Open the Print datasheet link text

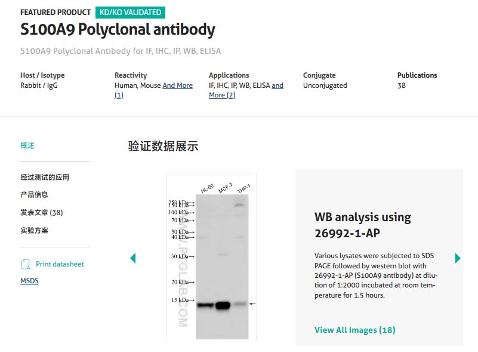pyautogui.click(x=60, y=264)
